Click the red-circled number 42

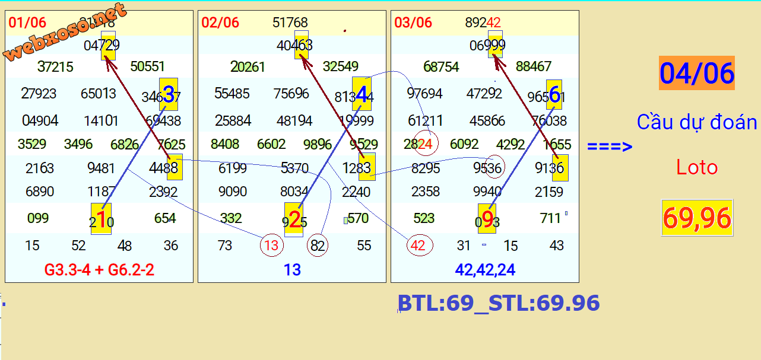coord(418,246)
